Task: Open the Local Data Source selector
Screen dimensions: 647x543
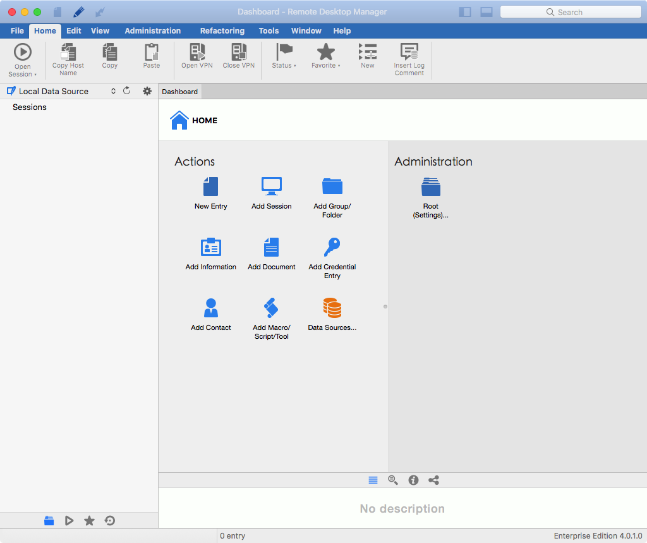Action: [x=61, y=91]
